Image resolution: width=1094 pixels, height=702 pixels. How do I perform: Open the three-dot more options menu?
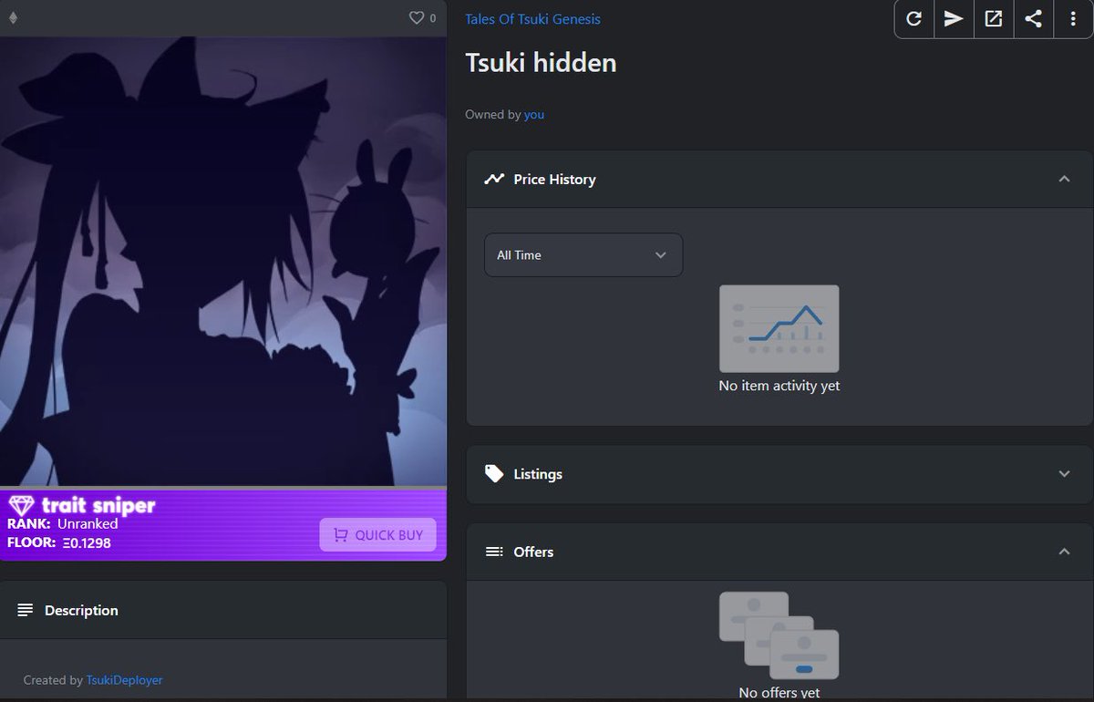1073,19
